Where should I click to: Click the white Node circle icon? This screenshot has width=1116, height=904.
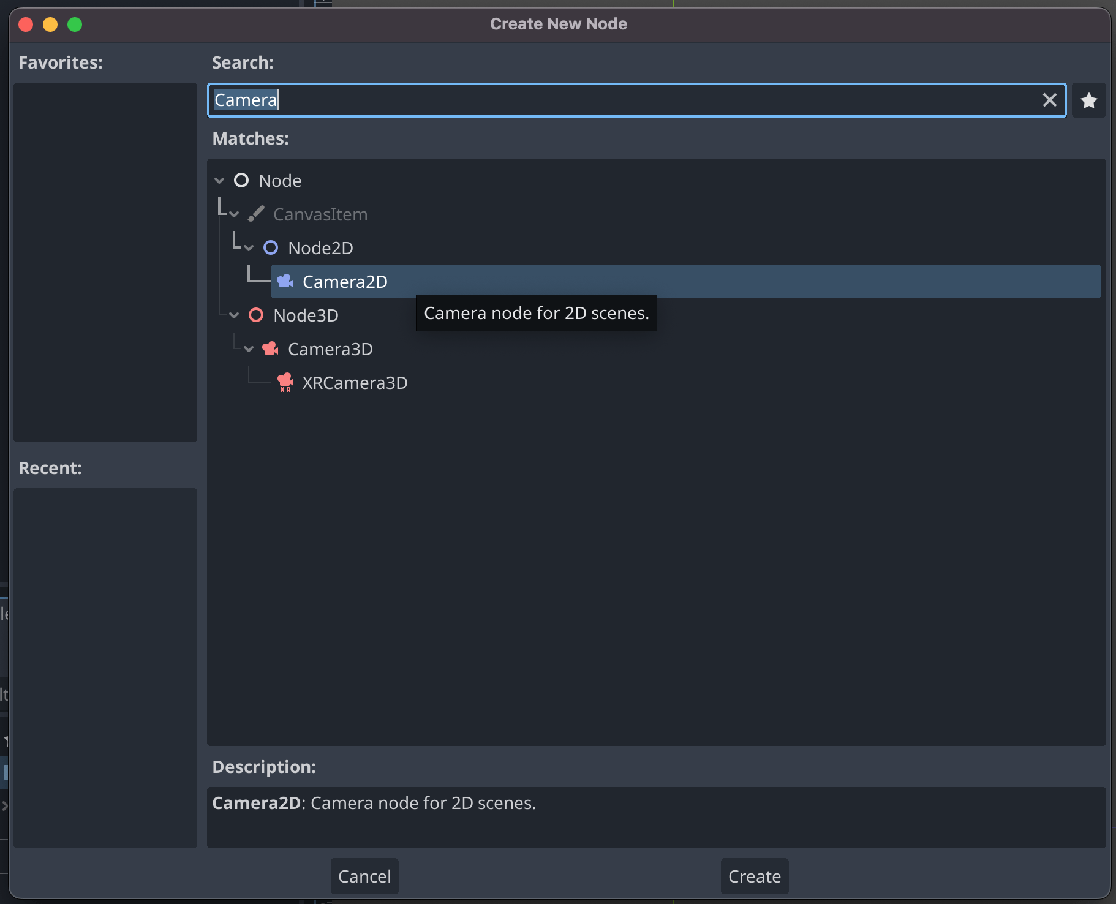[241, 180]
